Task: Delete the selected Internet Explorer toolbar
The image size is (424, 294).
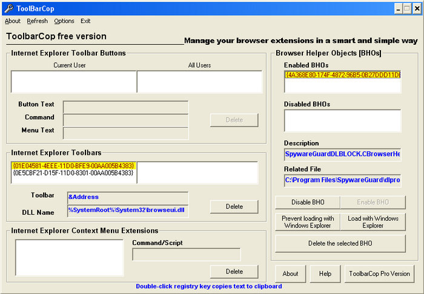Action: [234, 206]
